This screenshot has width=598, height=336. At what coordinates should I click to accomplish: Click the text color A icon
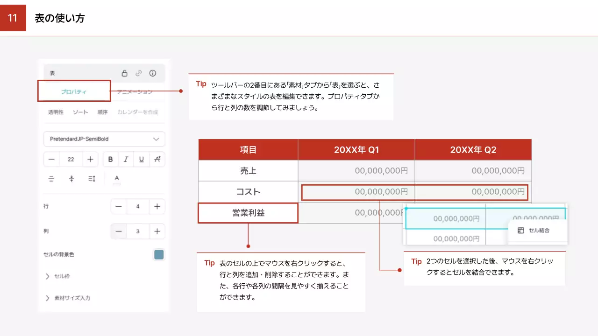(117, 179)
